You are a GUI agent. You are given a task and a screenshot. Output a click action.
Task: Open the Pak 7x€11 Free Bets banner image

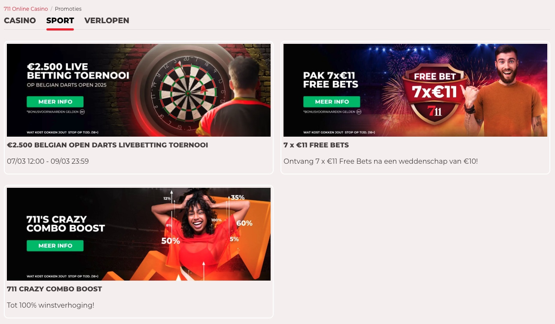(415, 90)
